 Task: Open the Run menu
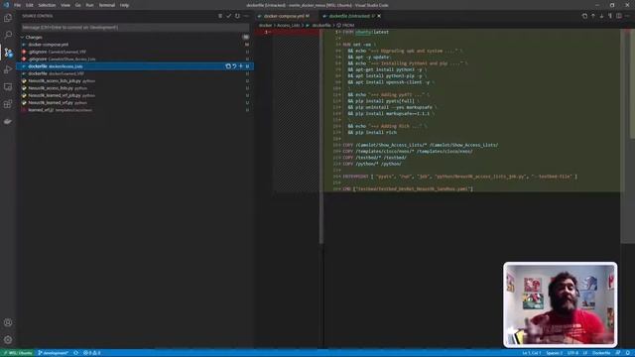(x=89, y=5)
